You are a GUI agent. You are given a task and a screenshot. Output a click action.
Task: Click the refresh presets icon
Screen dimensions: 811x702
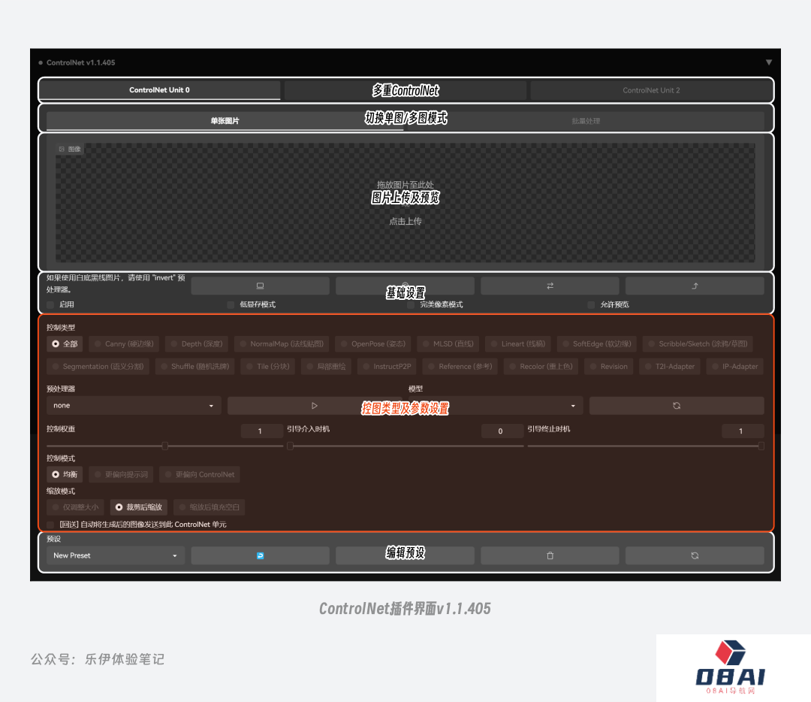click(695, 555)
